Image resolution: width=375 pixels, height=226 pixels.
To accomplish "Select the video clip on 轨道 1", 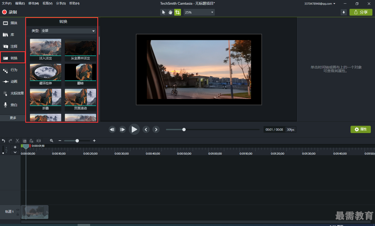I will pyautogui.click(x=35, y=212).
